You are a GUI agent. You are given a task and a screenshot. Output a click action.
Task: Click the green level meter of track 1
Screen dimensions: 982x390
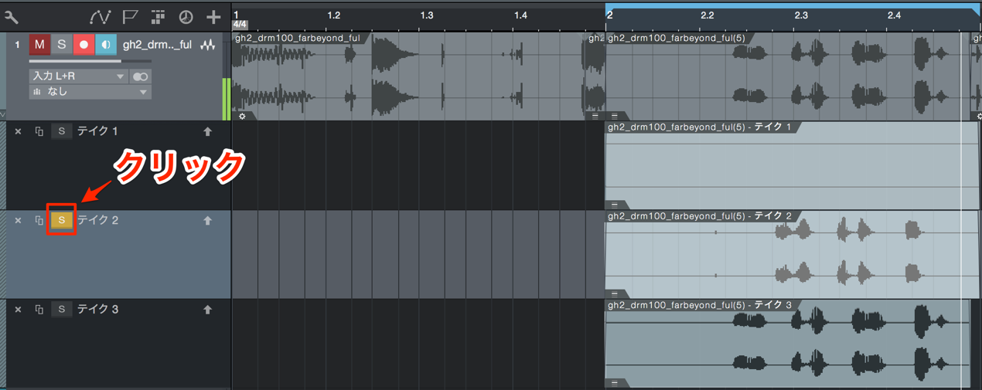pos(227,99)
